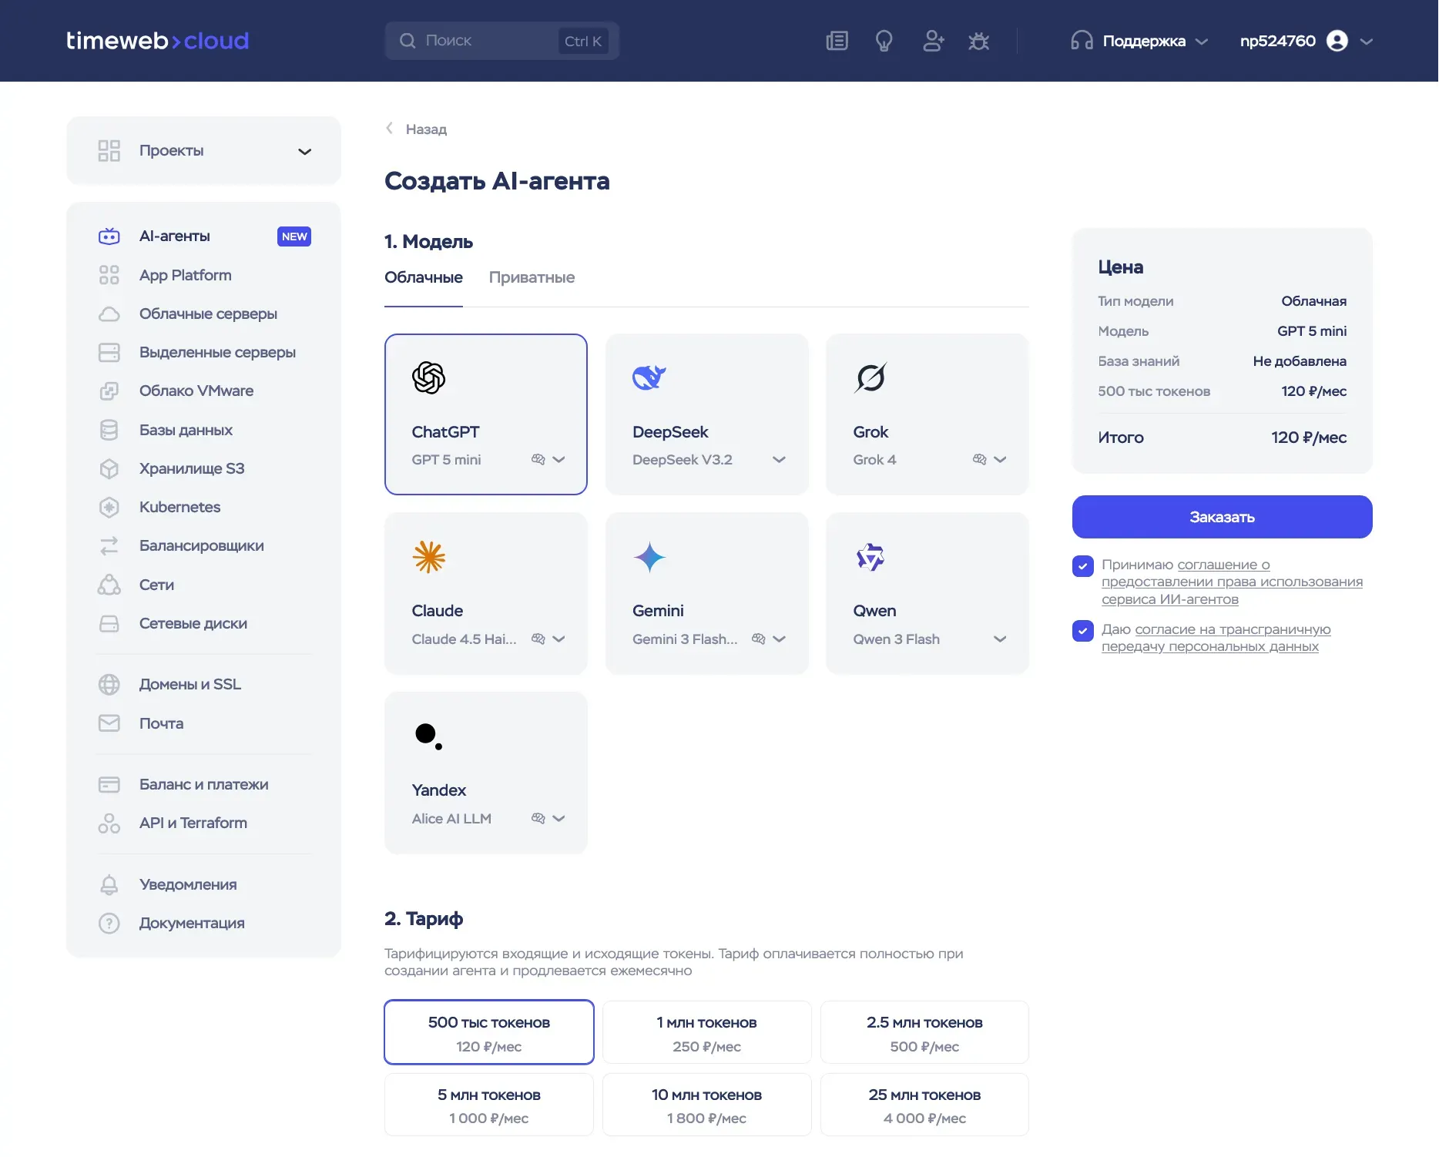Click the news feed icon in header
Screen dimensions: 1439x1157
(837, 41)
